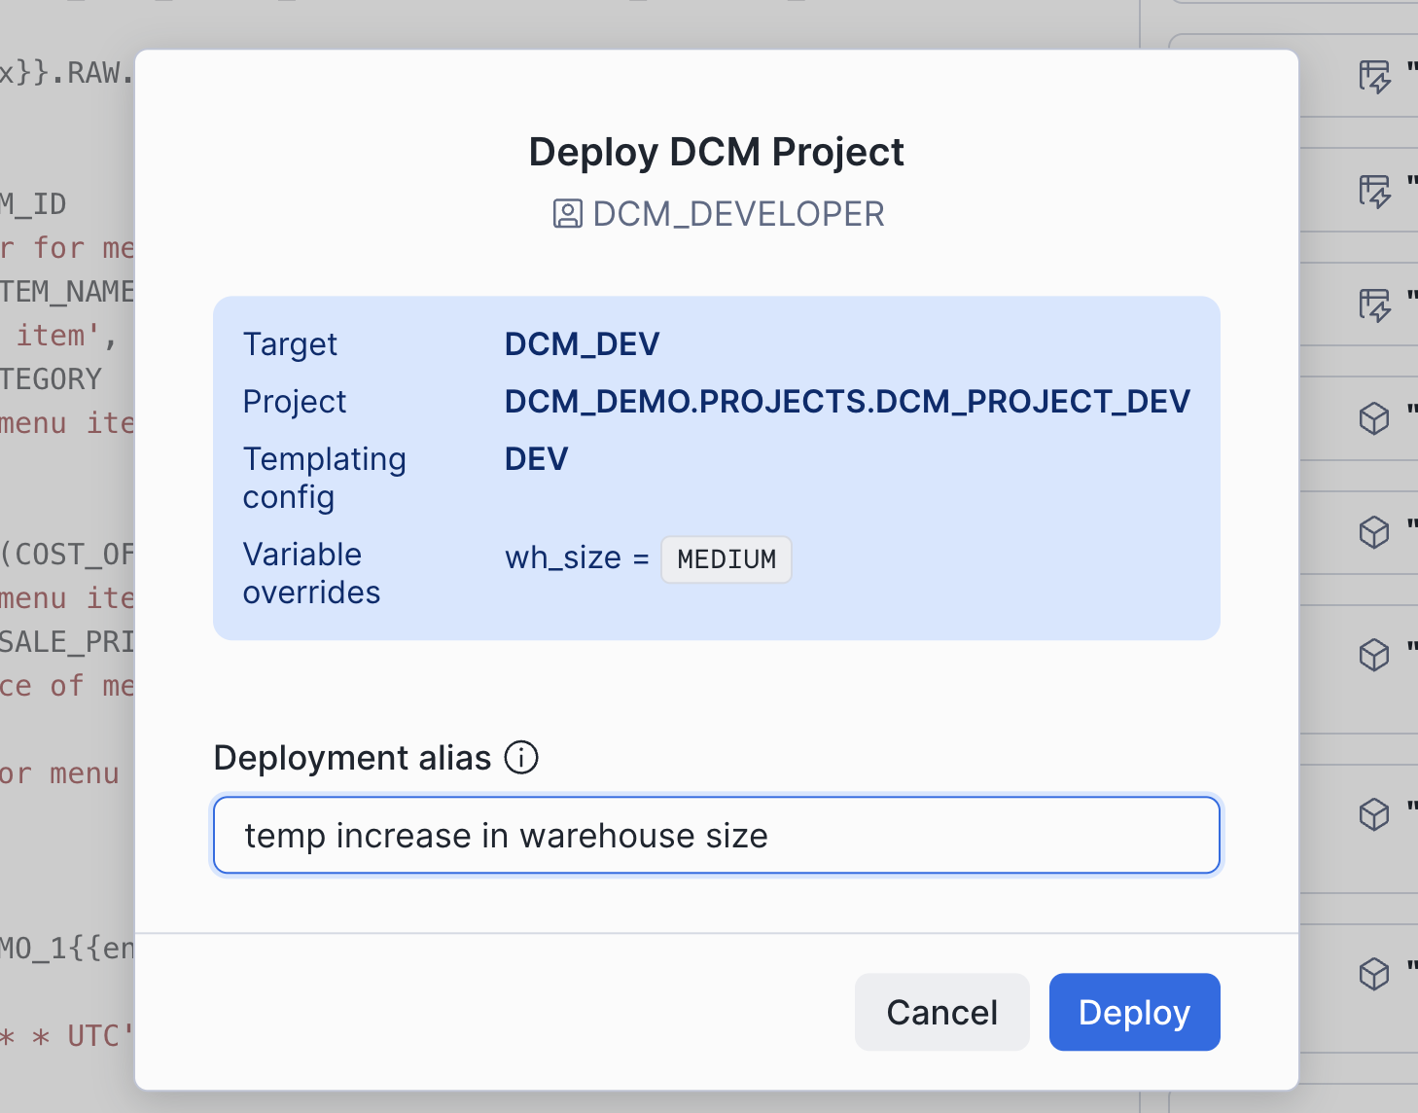Select the project path DCM_DEMO.PROJECTS.DCM_PROJECT_DEV
This screenshot has width=1418, height=1113.
pyautogui.click(x=847, y=400)
